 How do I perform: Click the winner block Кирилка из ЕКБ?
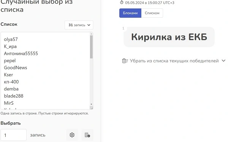169,37
